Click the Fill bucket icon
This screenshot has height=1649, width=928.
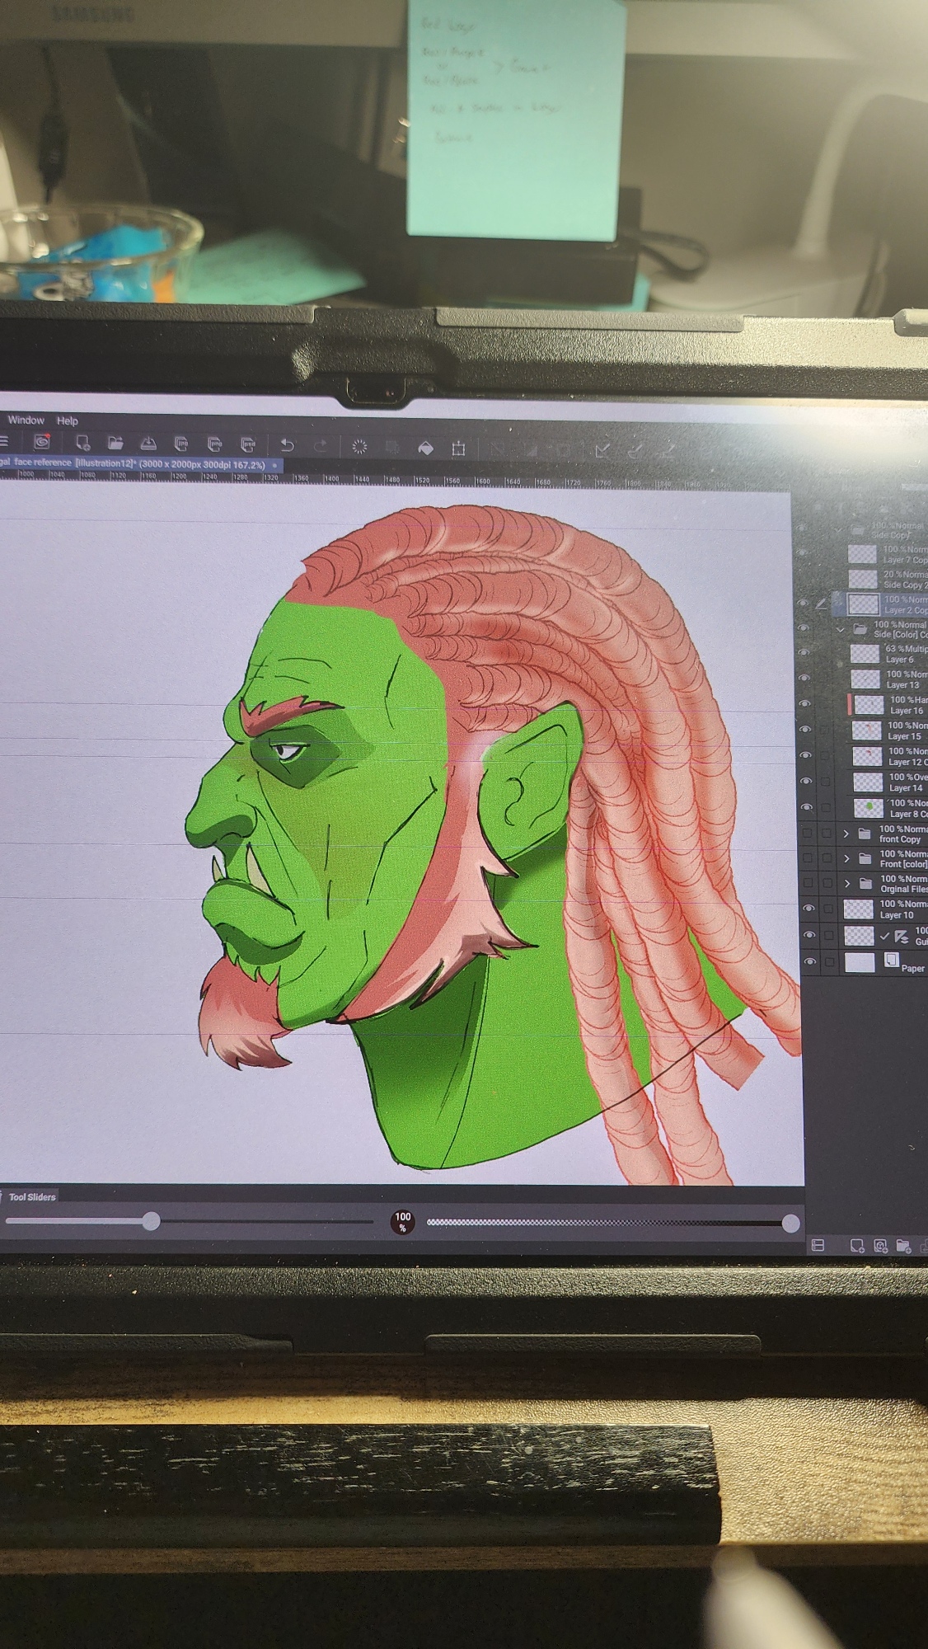(x=425, y=448)
